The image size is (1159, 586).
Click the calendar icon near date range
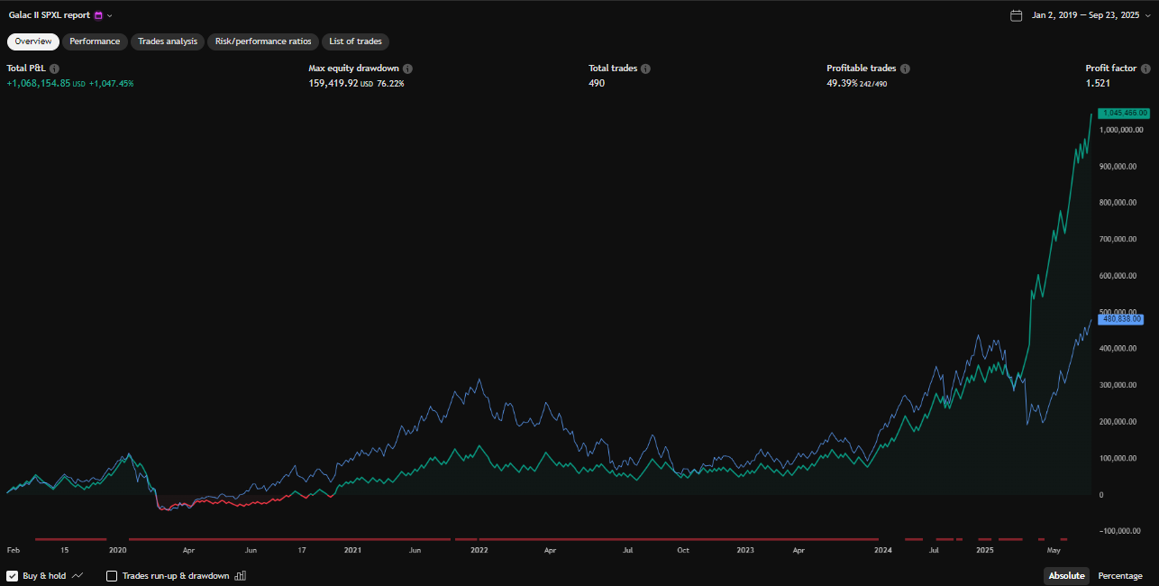pyautogui.click(x=1017, y=15)
